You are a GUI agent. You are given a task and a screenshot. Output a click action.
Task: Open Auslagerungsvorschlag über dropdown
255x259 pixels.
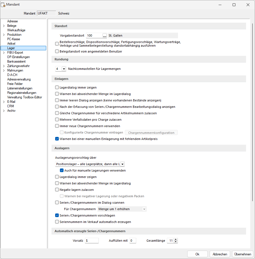coord(122,164)
